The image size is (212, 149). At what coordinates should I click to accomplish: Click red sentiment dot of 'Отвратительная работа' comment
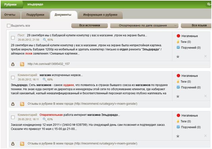[x=178, y=115]
